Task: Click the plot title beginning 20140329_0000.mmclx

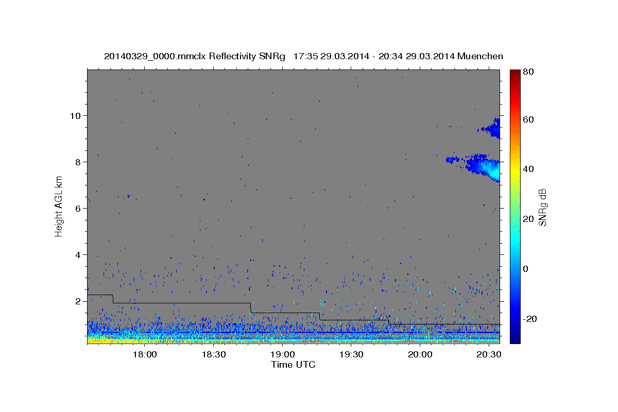Action: [x=303, y=56]
